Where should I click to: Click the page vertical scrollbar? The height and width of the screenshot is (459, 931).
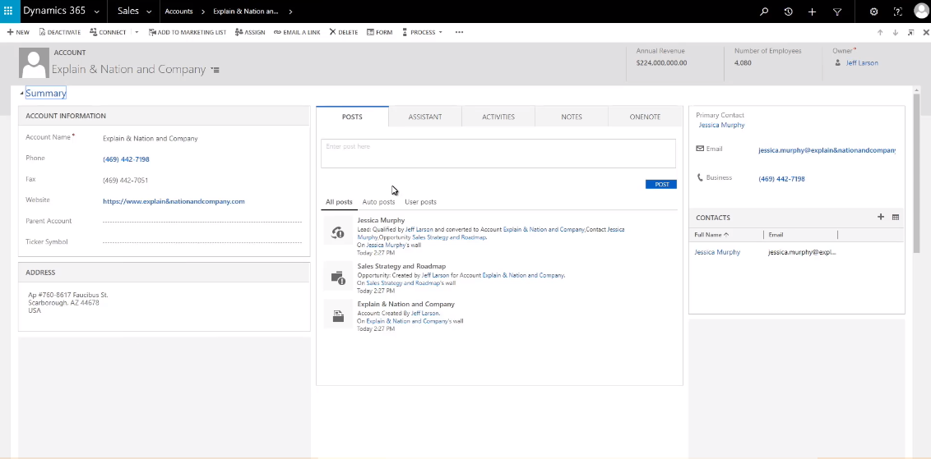coord(916,172)
